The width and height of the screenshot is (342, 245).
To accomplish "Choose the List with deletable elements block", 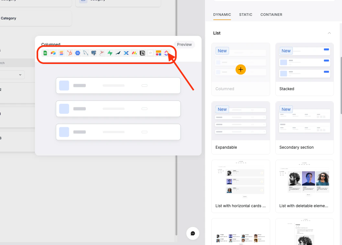I will [x=304, y=186].
